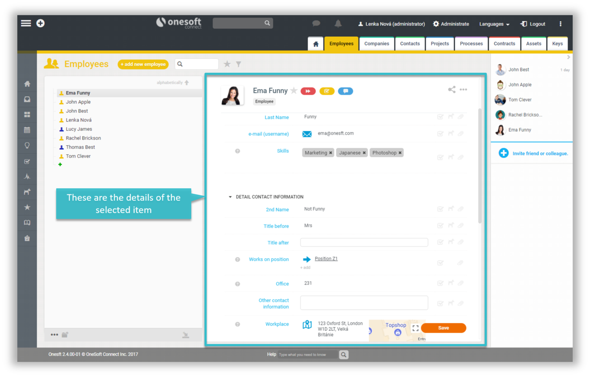Click the filter funnel icon next to Employees search

(238, 64)
